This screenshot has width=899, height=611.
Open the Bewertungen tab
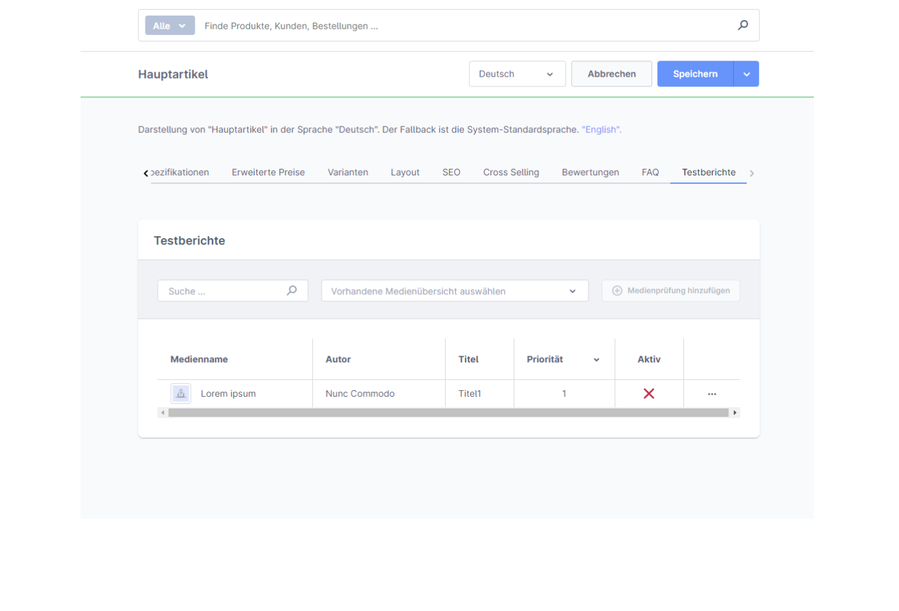(x=590, y=172)
